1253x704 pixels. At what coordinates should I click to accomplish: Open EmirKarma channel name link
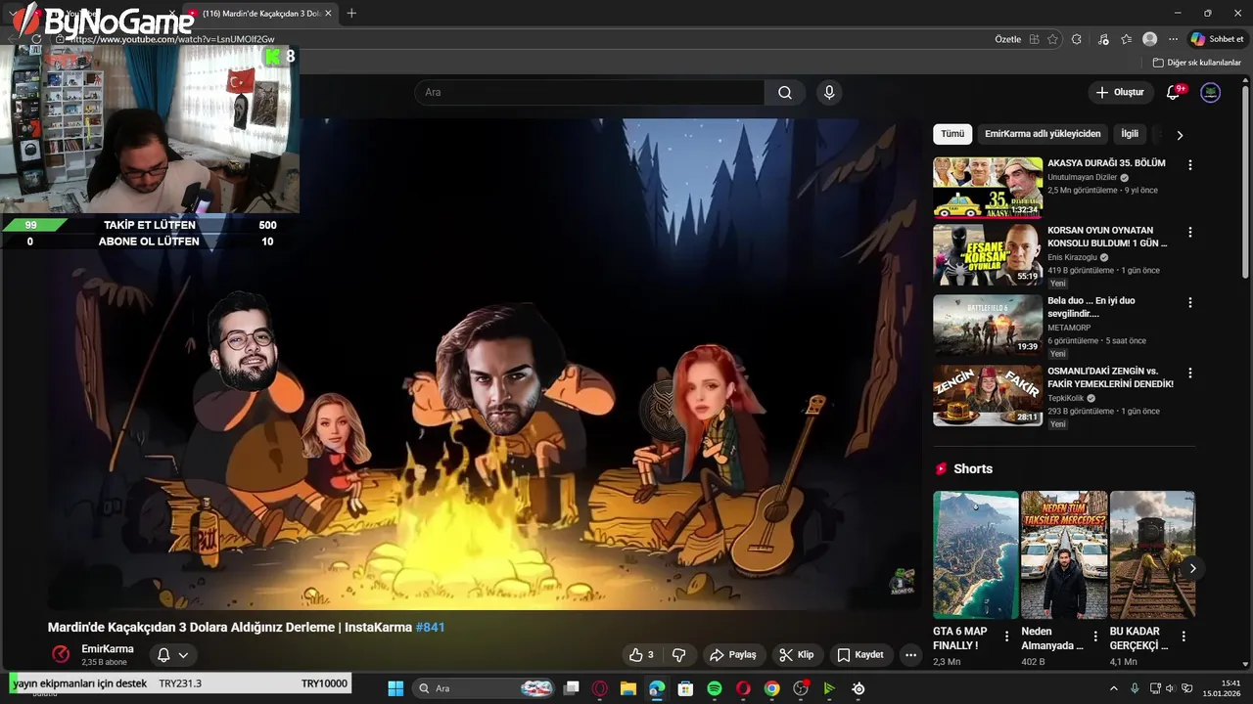[x=108, y=649]
